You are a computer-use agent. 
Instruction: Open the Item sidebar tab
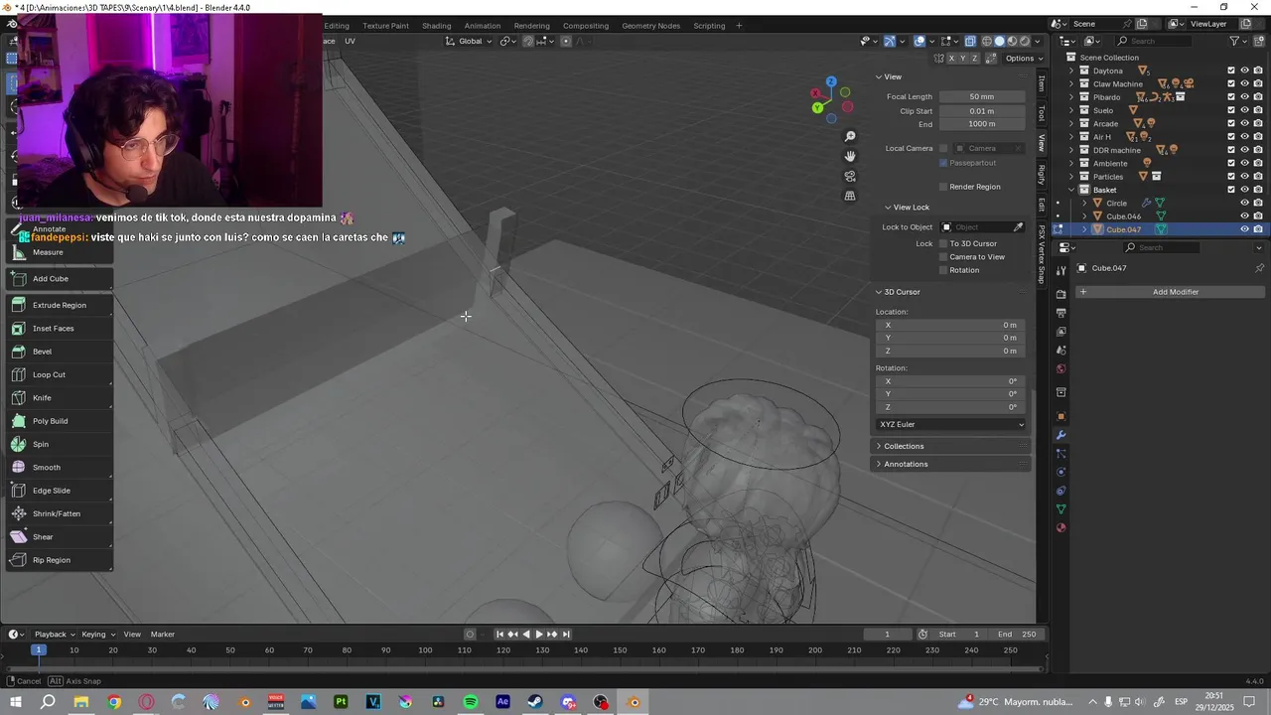click(x=1042, y=84)
